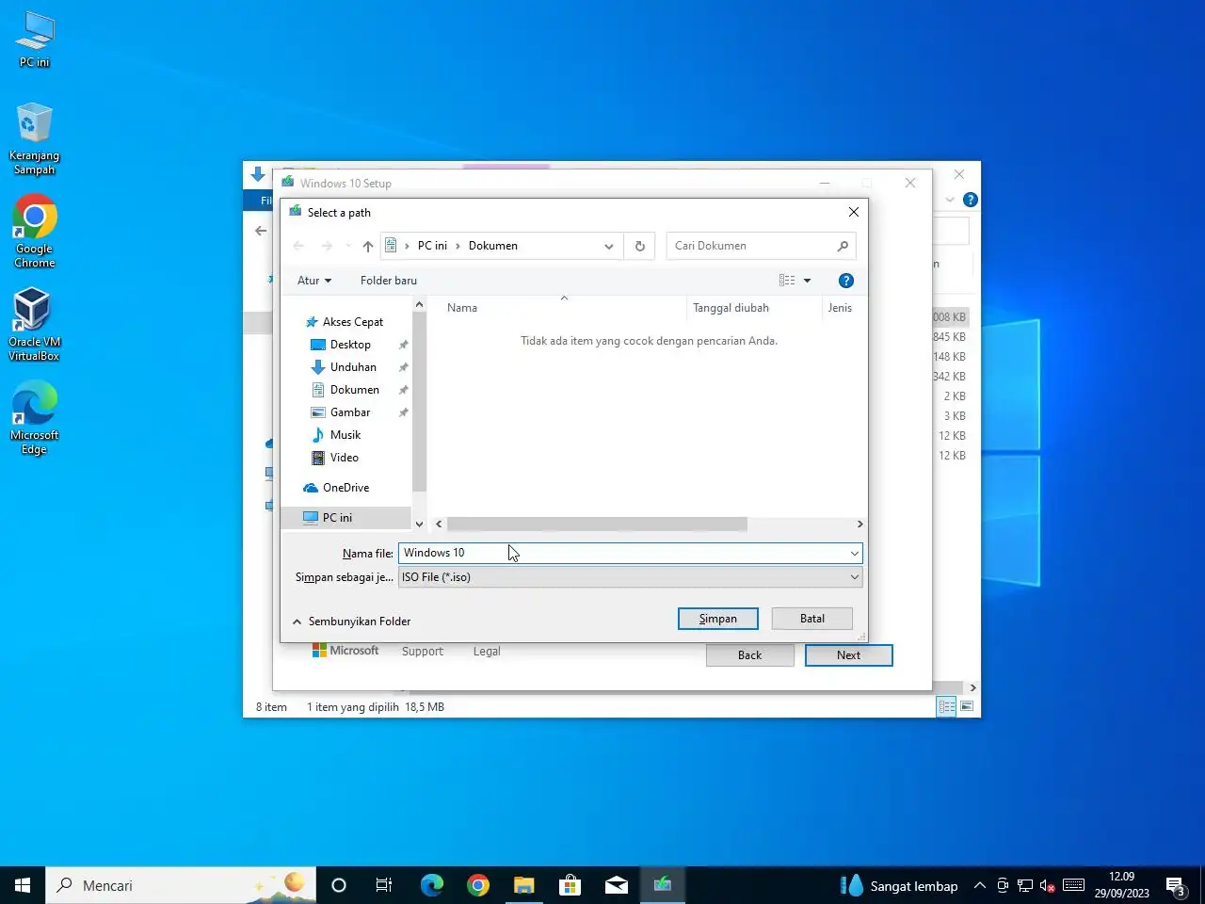This screenshot has height=904, width=1205.
Task: Click the view layout icon in dialog toolbar
Action: click(787, 281)
